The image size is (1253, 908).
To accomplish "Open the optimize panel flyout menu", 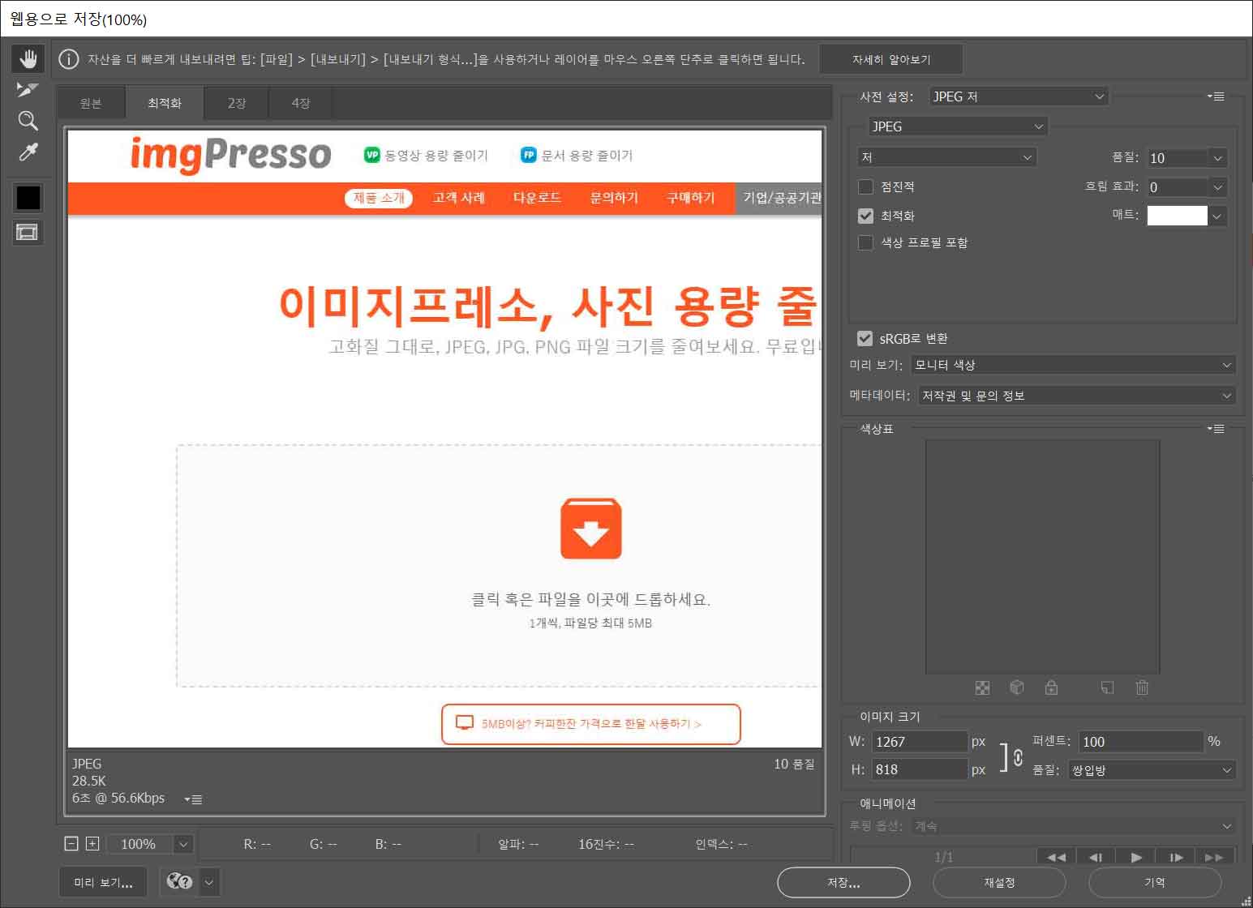I will tap(1217, 96).
